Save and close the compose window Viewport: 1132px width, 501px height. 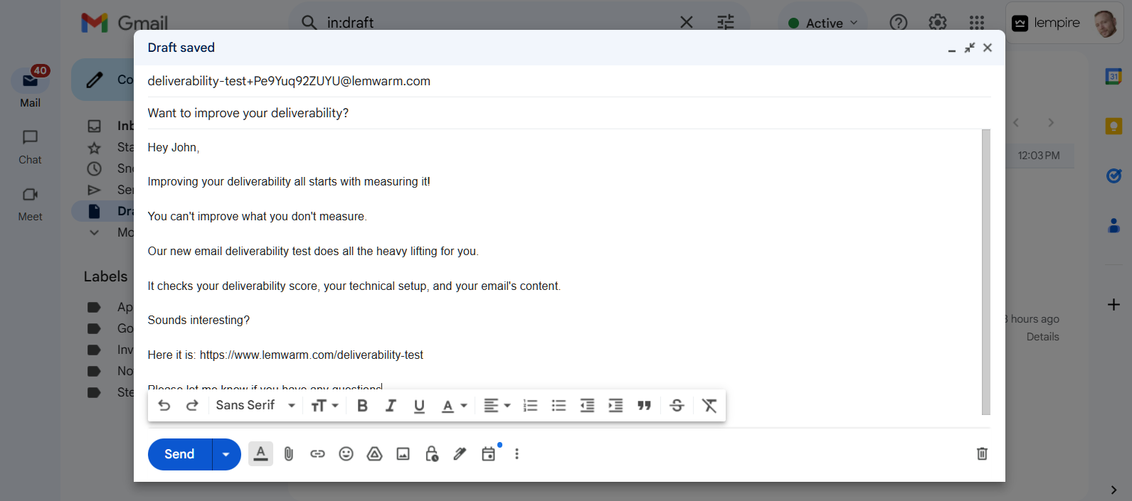point(988,48)
